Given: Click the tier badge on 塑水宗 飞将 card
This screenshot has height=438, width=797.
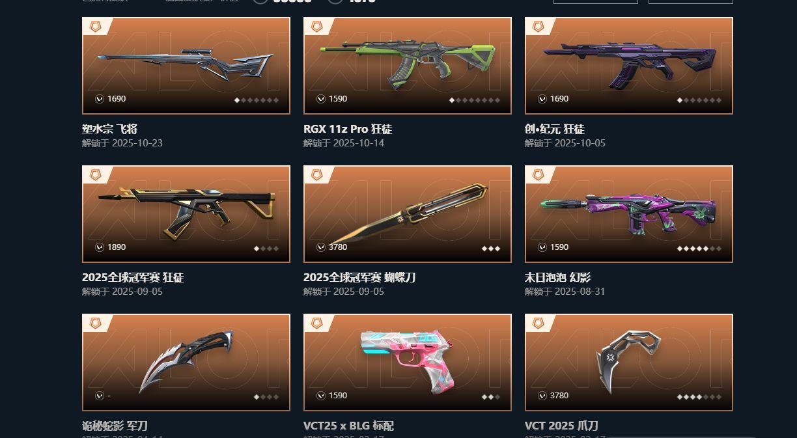Looking at the screenshot, I should coord(96,27).
